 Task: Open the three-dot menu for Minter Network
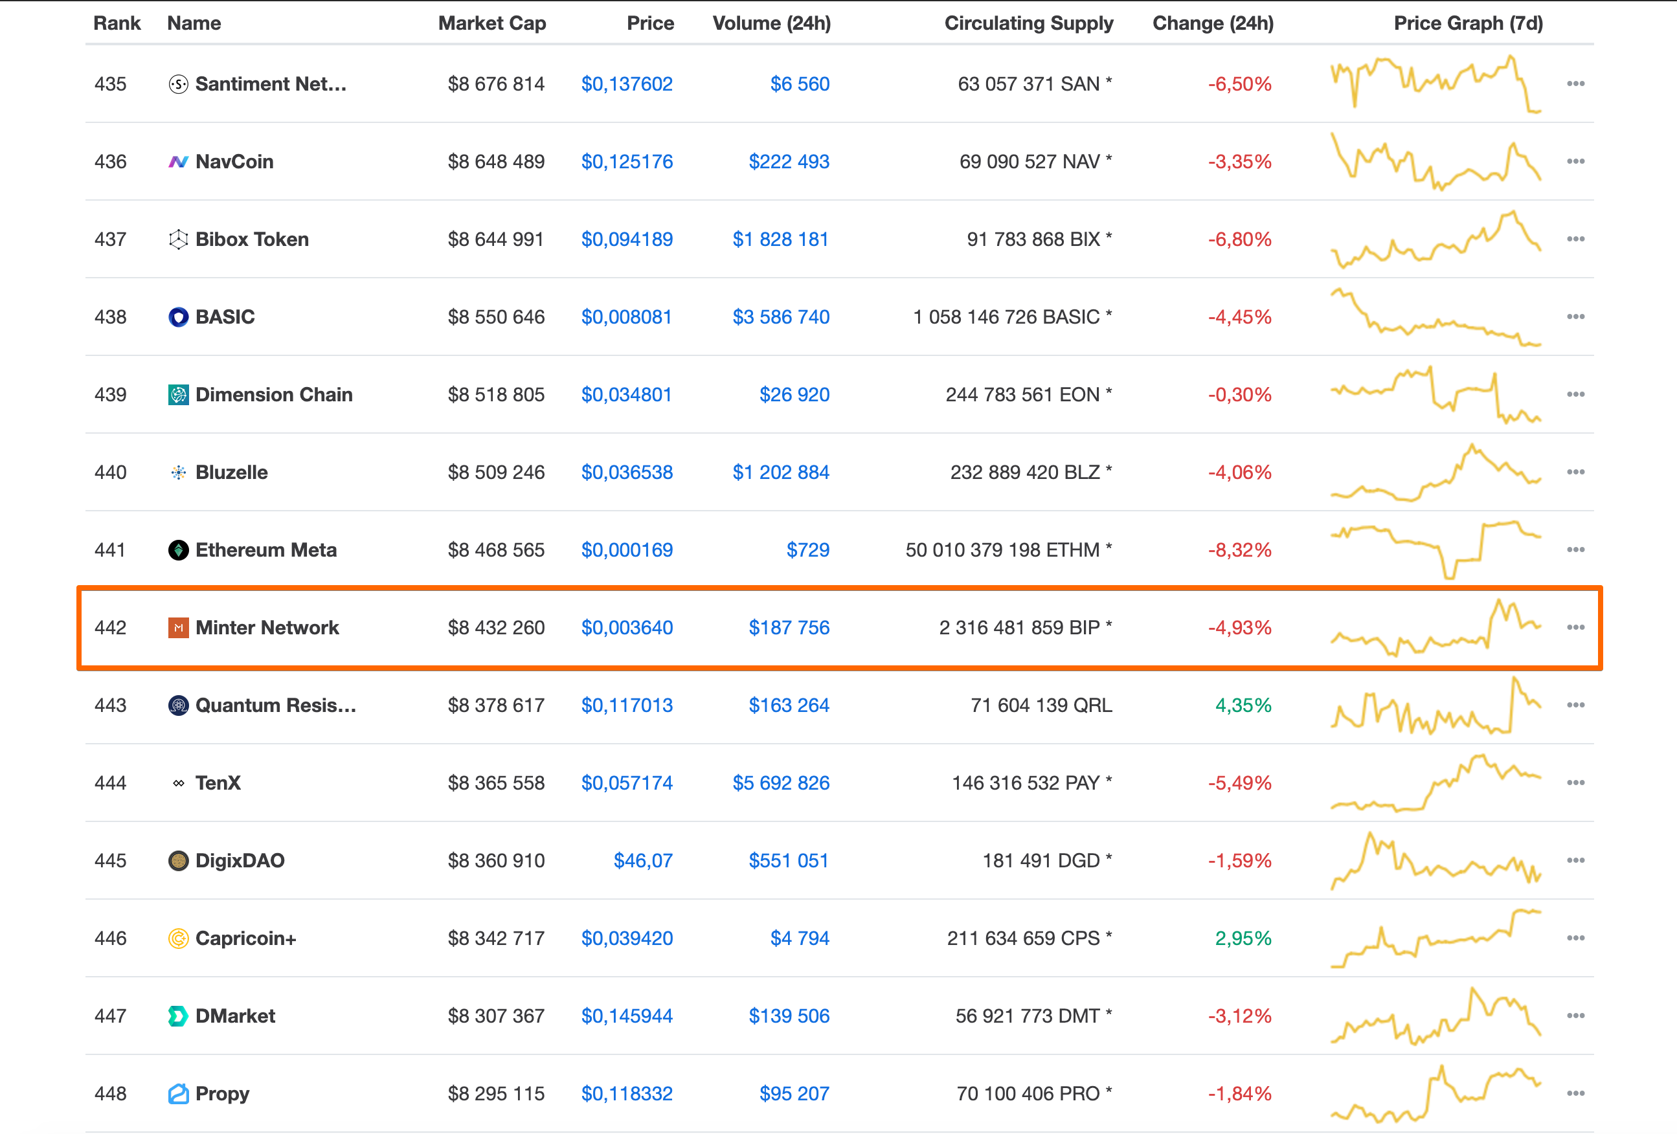point(1575,628)
